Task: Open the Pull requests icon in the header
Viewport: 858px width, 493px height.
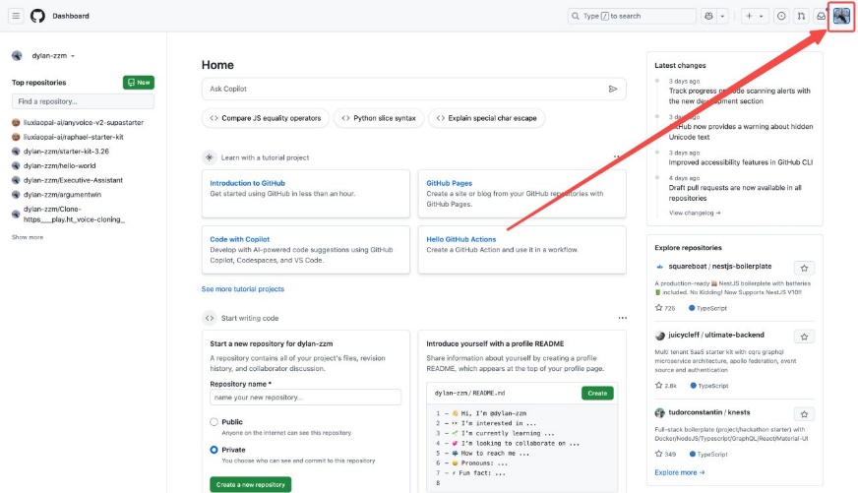Action: [x=801, y=16]
